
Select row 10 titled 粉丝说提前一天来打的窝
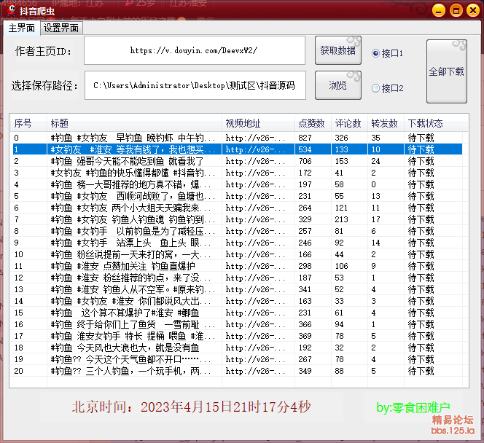238,254
